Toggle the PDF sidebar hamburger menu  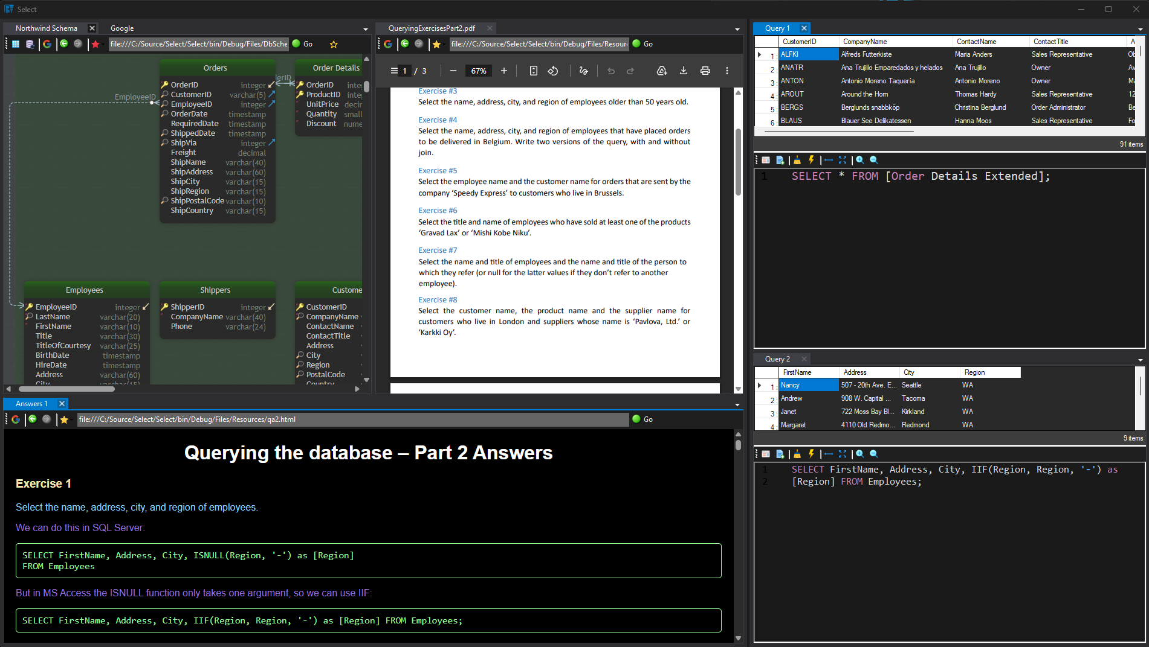click(394, 71)
